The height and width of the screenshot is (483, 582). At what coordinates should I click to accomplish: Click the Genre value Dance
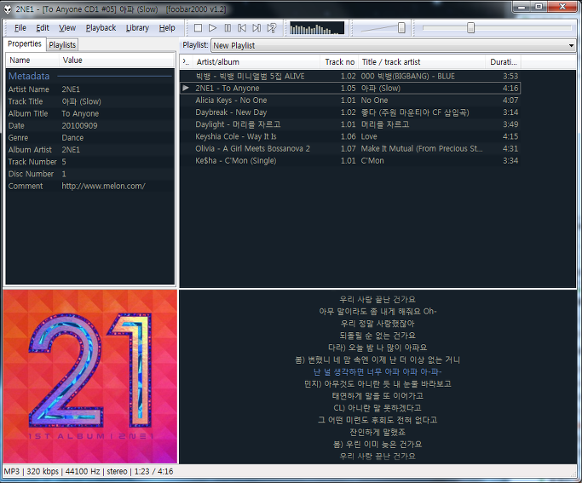[x=72, y=138]
